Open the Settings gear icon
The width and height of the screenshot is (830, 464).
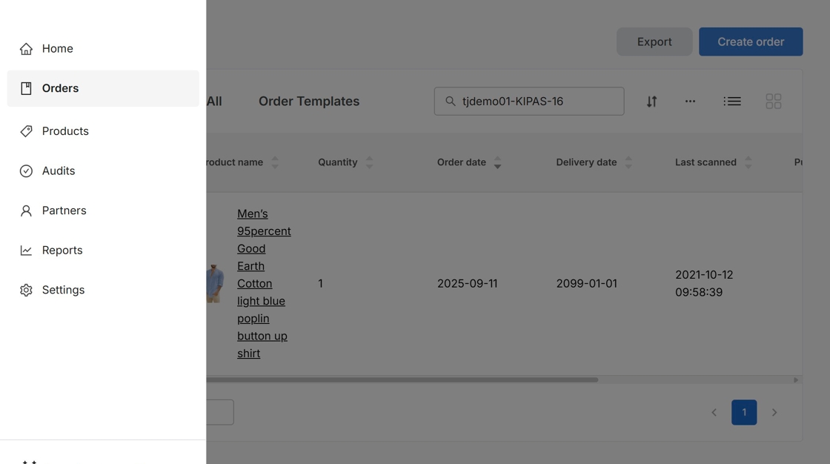click(26, 291)
